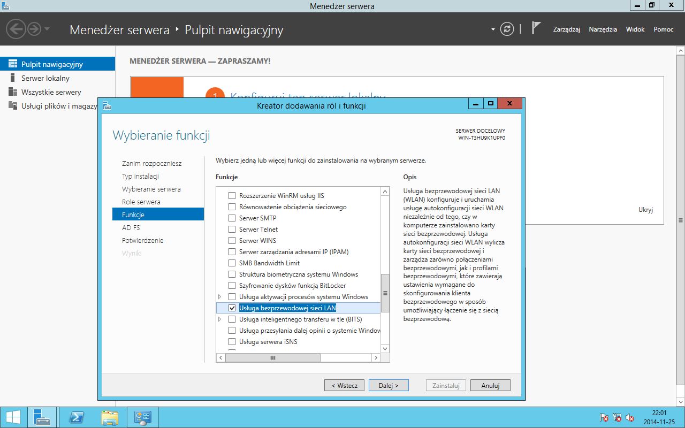
Task: Click the speaker volume tray icon
Action: (x=630, y=418)
